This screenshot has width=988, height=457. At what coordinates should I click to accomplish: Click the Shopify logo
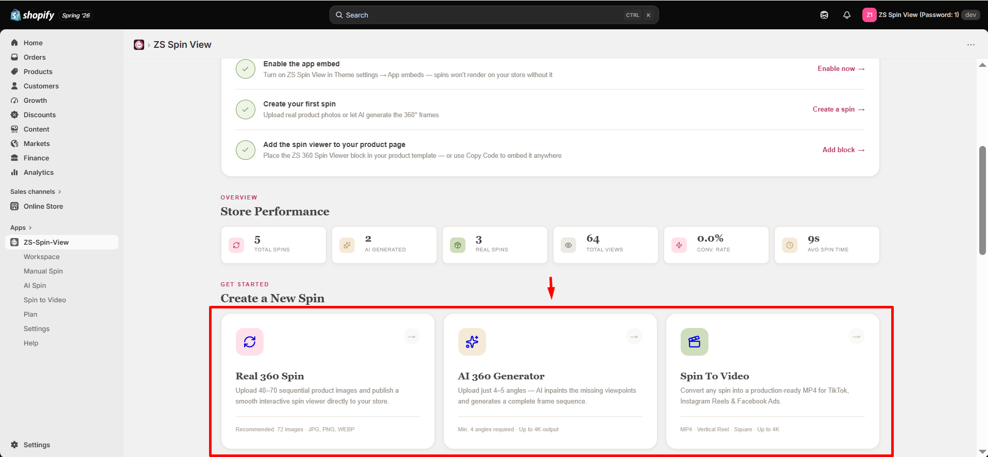click(32, 15)
